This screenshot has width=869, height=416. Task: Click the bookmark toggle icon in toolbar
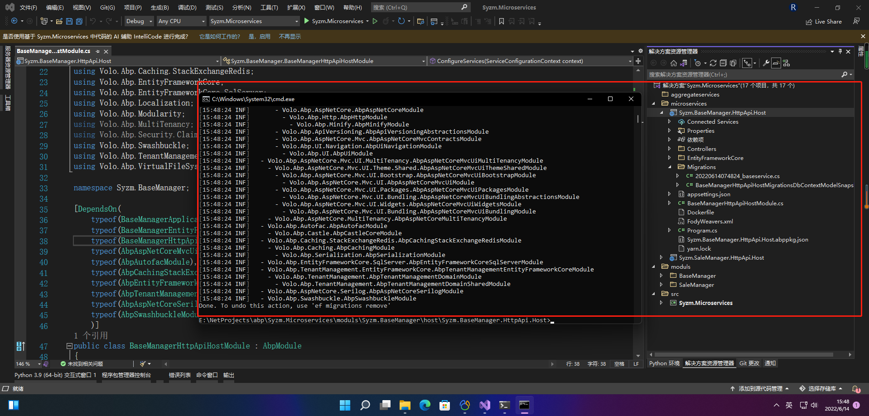[x=502, y=21]
